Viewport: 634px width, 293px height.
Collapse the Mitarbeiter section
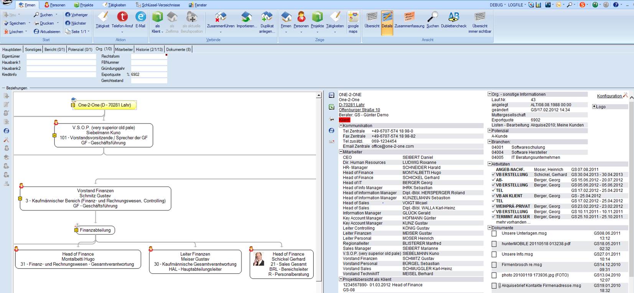pyautogui.click(x=341, y=152)
